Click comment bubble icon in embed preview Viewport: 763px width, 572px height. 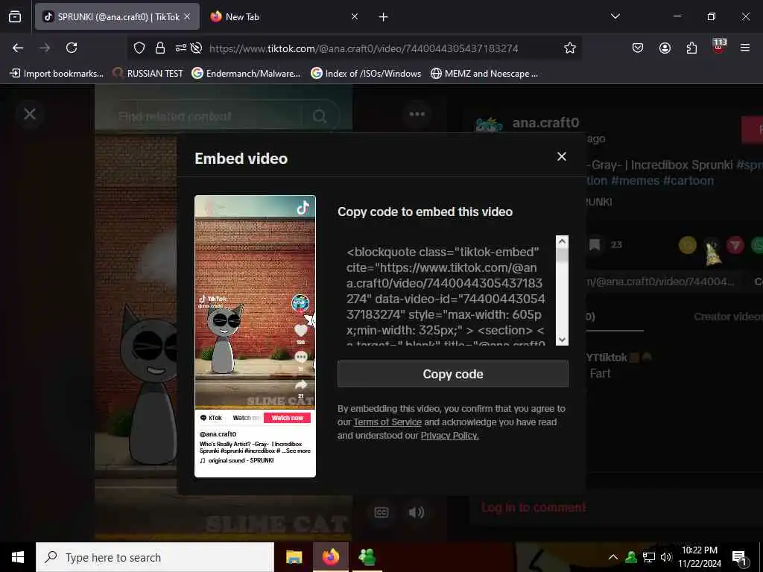pos(301,357)
